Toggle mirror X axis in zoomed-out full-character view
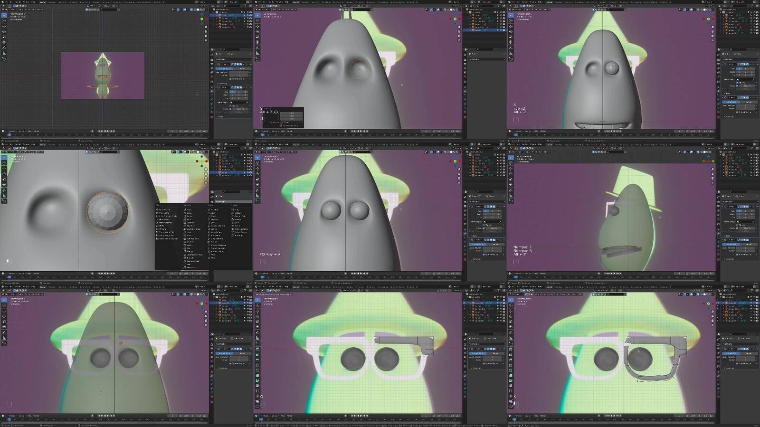 click(233, 92)
